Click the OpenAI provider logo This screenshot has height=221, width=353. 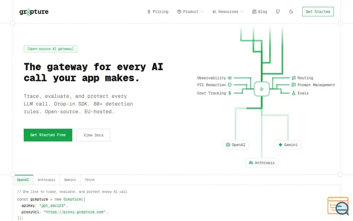tap(228, 145)
